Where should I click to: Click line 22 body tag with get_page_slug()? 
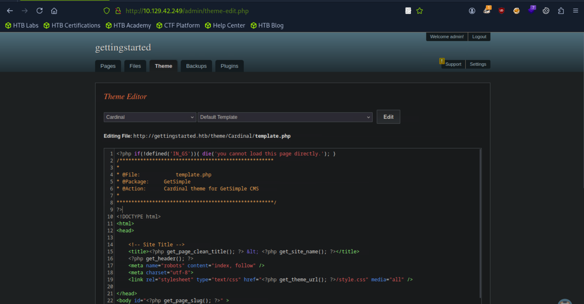pyautogui.click(x=173, y=301)
